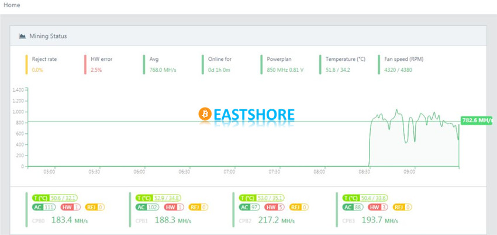Click the CPB0 HW badge showing 1
497x235 pixels.
coord(70,207)
